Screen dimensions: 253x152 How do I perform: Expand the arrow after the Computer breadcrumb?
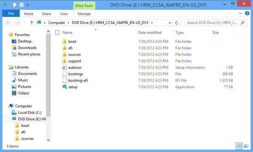[68, 23]
